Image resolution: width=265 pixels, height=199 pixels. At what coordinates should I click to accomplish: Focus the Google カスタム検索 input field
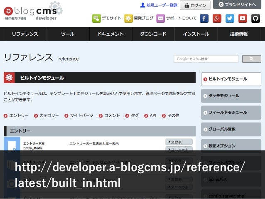(206, 59)
